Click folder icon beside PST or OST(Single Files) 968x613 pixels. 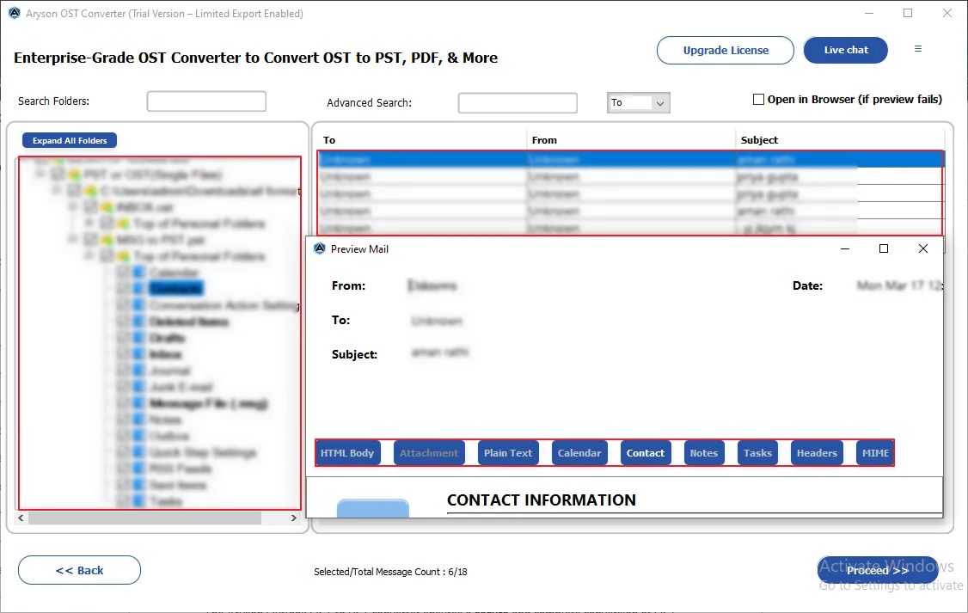coord(74,174)
